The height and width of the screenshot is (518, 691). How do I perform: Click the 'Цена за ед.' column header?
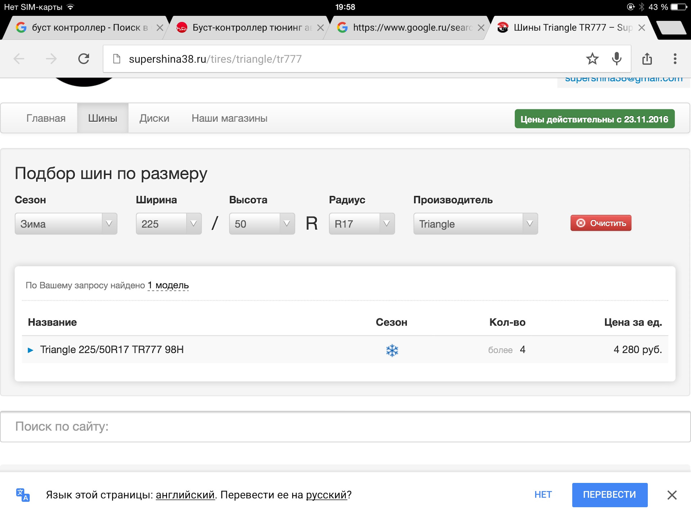[633, 322]
